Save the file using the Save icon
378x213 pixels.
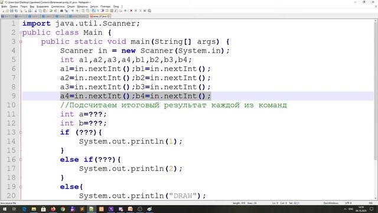coord(12,11)
